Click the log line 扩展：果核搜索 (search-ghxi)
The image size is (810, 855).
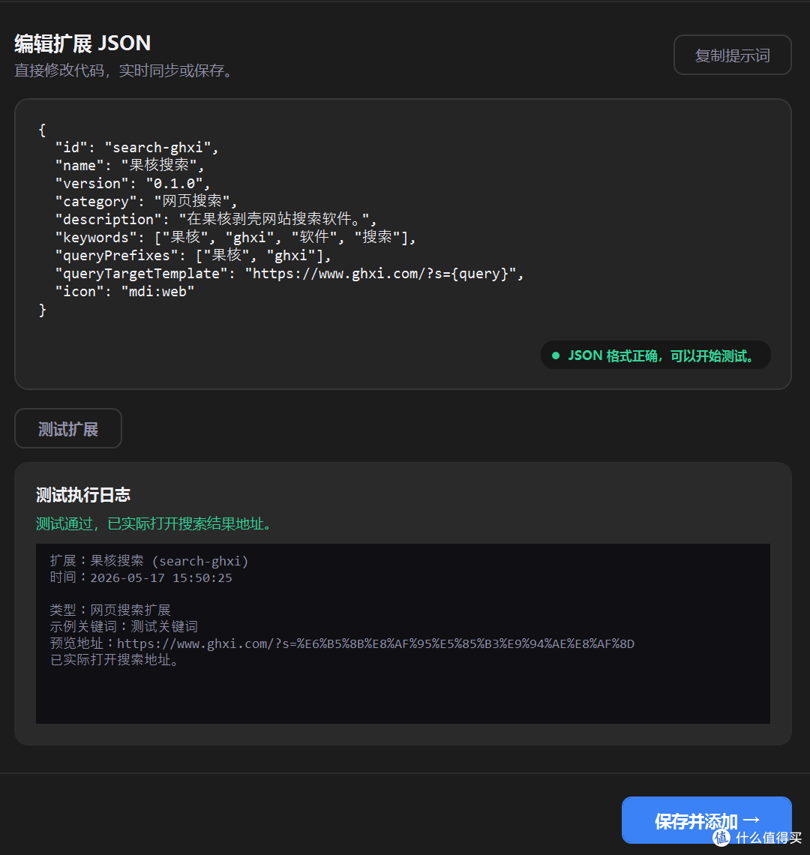click(149, 560)
